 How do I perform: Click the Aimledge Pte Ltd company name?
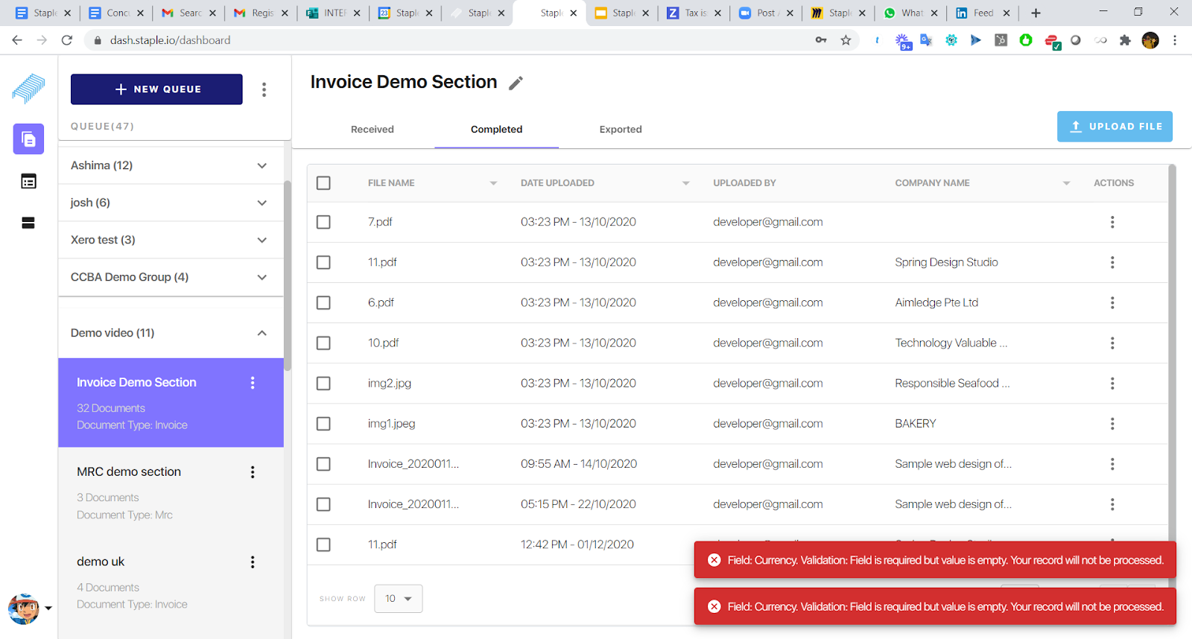click(x=936, y=302)
